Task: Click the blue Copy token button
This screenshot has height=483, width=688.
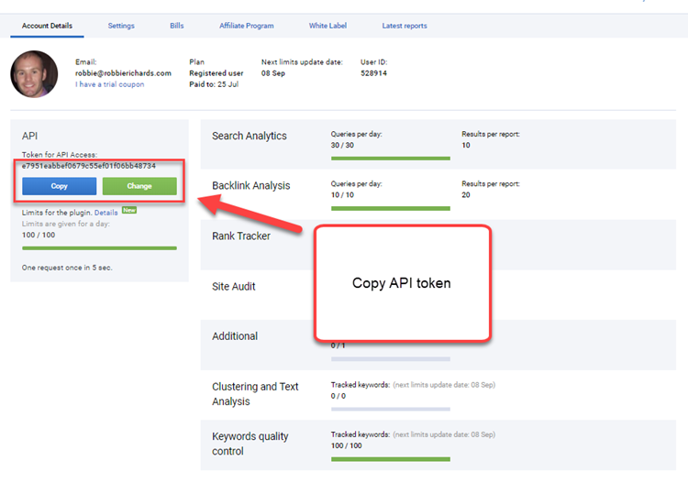Action: click(59, 186)
